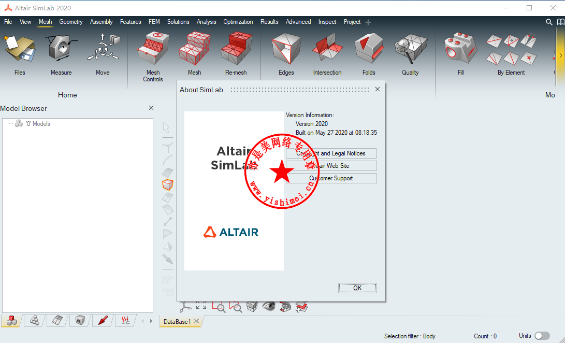Open the Solutions tab
The height and width of the screenshot is (343, 565).
[178, 22]
